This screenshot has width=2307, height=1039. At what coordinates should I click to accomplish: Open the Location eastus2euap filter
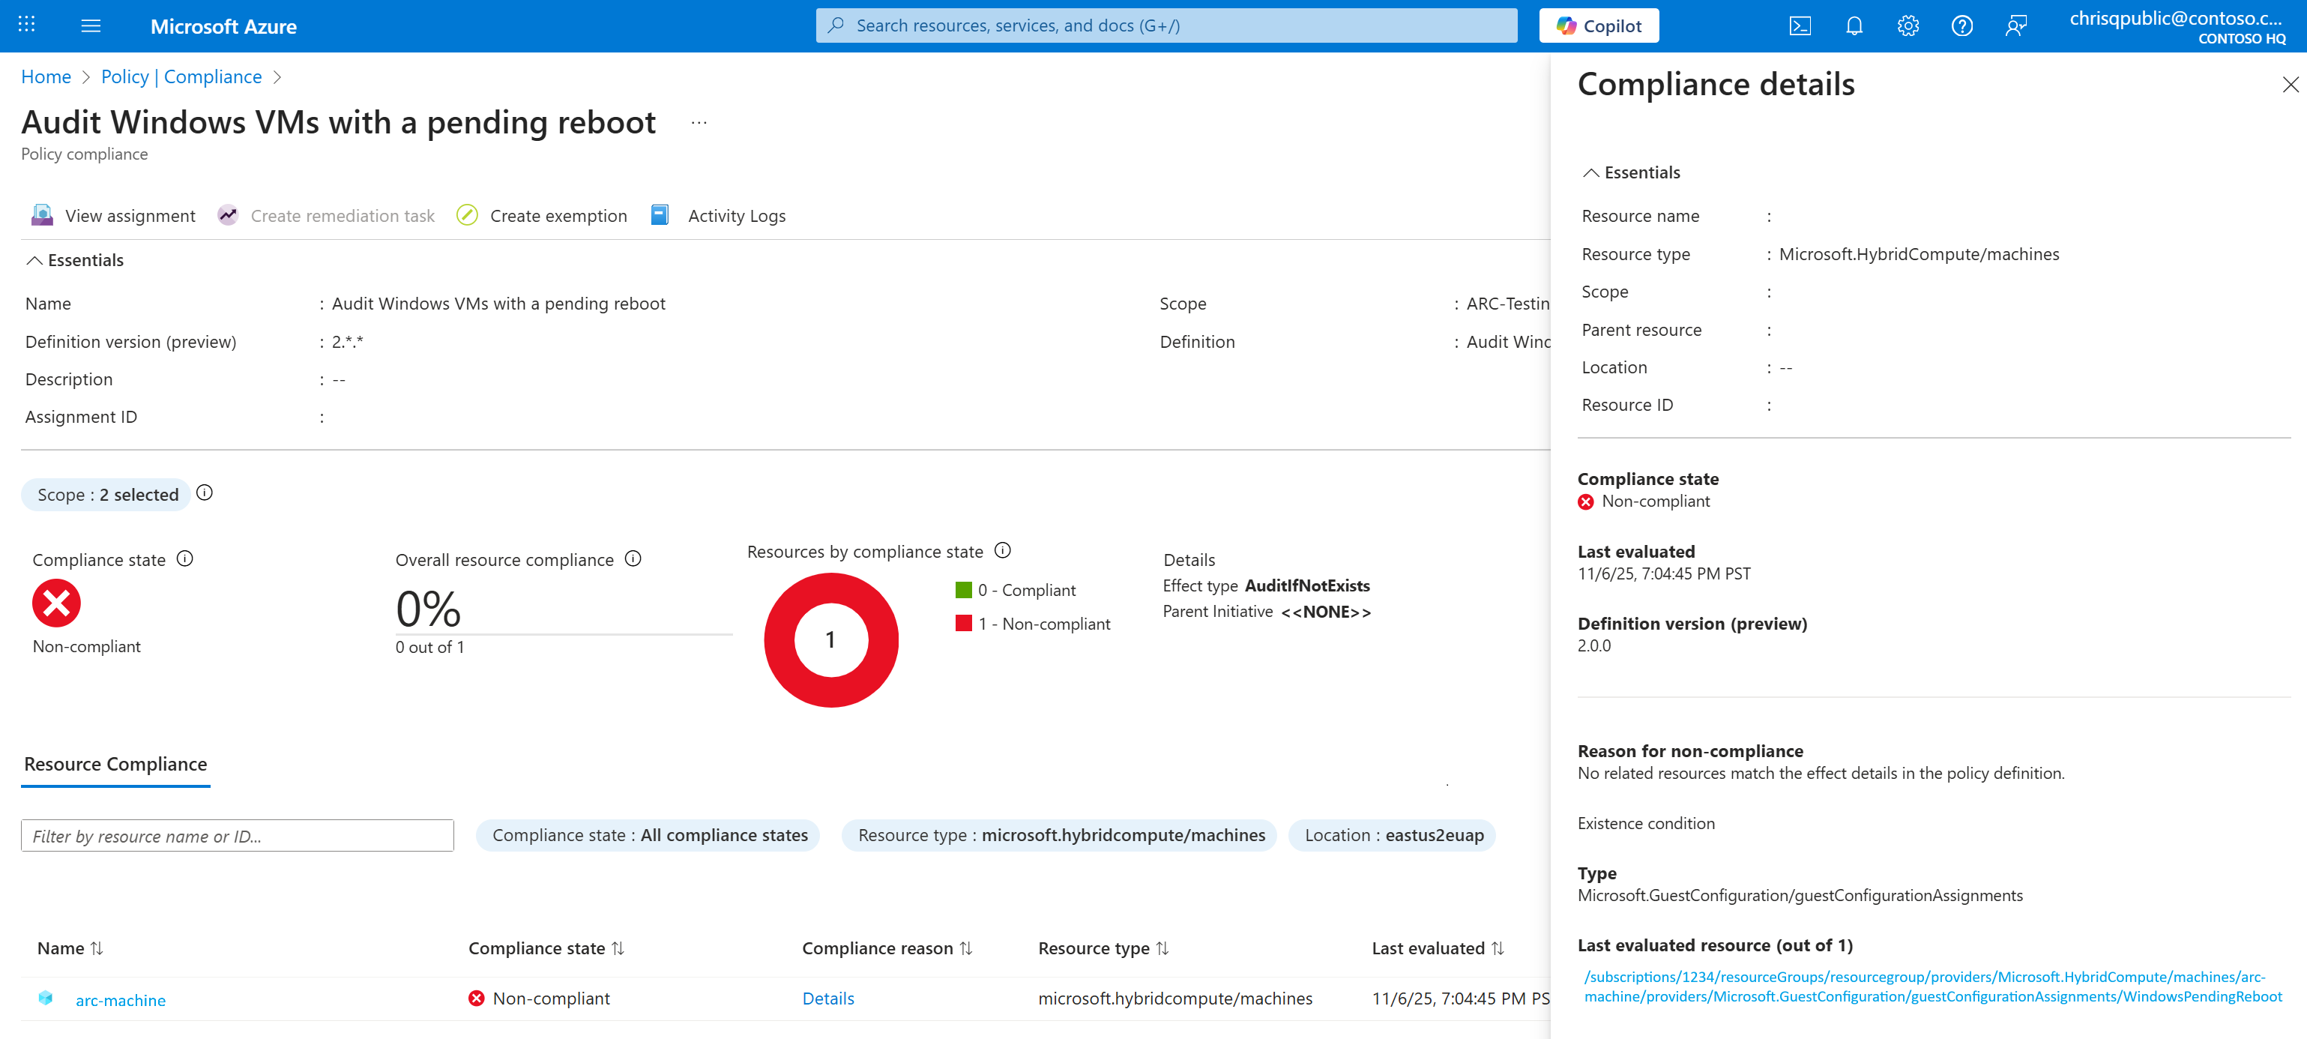coord(1393,835)
